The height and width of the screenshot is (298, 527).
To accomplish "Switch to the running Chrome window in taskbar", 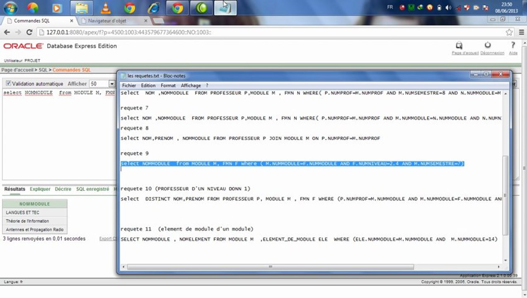I will point(177,7).
